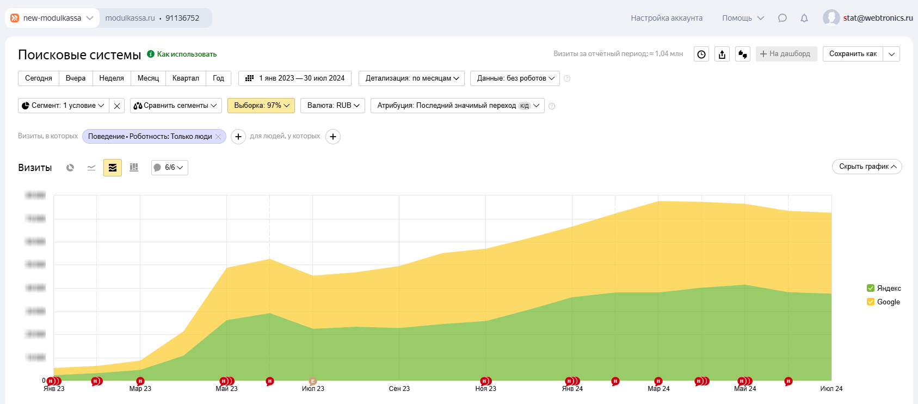Remove the Роботность: Только люди filter

218,137
